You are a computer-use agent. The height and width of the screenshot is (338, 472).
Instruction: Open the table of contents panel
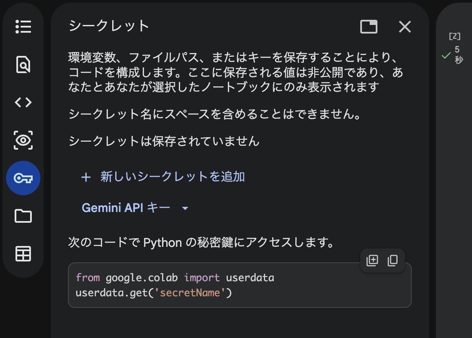[x=23, y=27]
